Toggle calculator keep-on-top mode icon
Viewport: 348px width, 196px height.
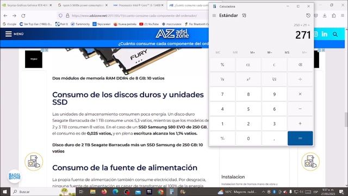(x=244, y=16)
